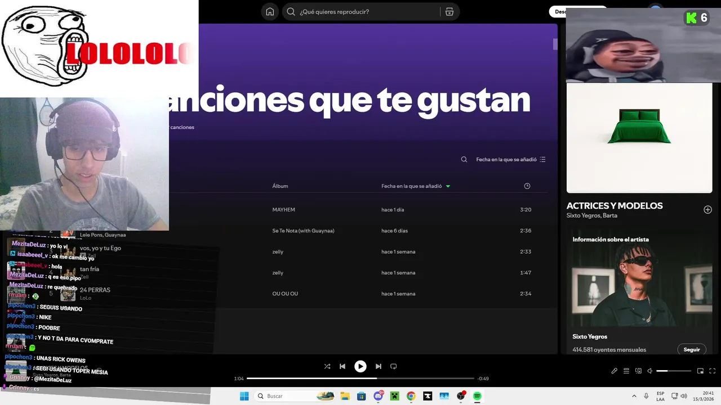
Task: Toggle sort order on the date-added column header
Action: coord(416,186)
